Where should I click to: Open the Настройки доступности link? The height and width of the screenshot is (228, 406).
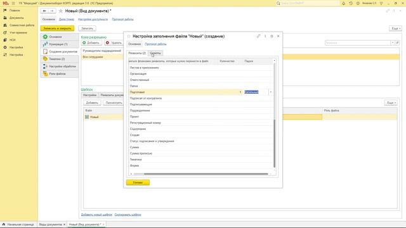pyautogui.click(x=93, y=20)
